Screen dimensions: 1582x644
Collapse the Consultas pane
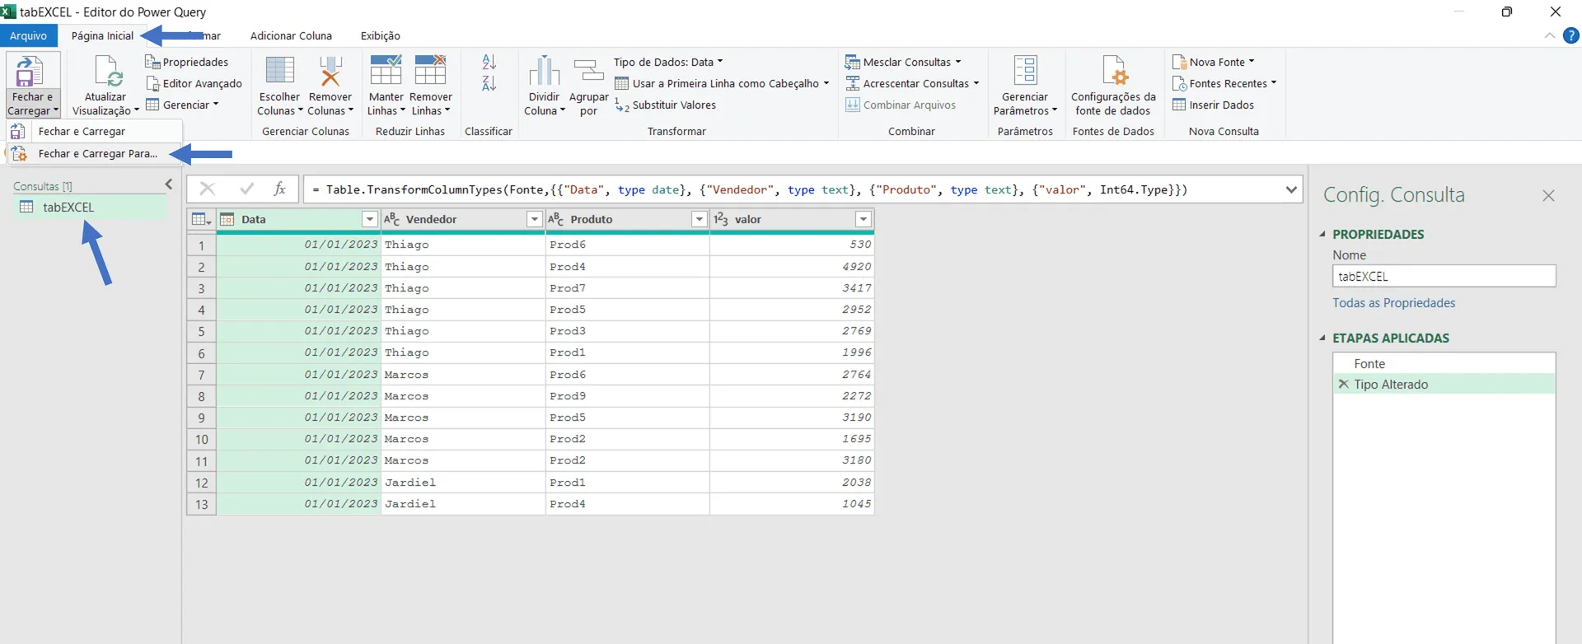(x=169, y=184)
